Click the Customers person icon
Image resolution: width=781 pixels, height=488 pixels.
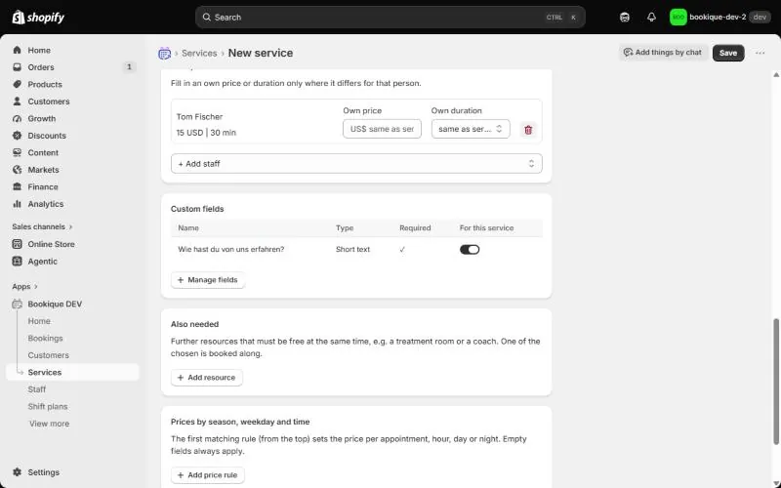[x=18, y=102]
